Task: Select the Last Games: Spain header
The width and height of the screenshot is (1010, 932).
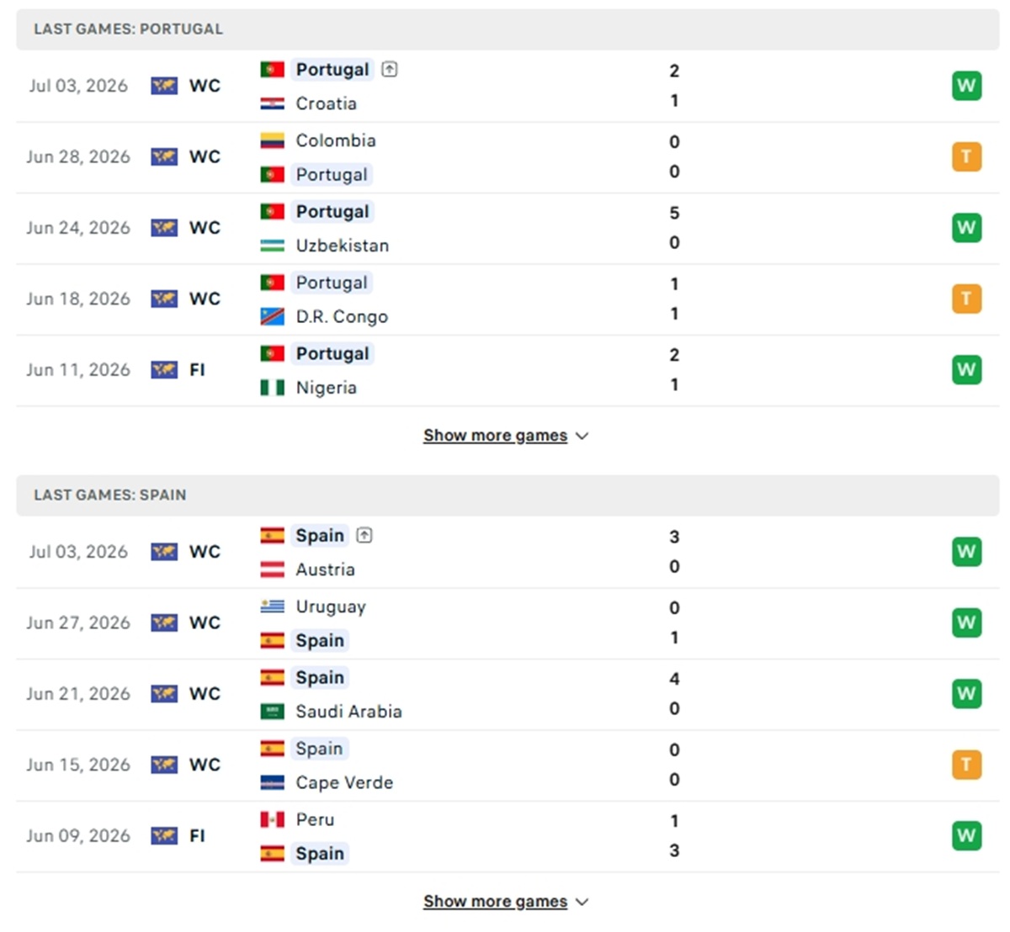Action: pyautogui.click(x=508, y=495)
